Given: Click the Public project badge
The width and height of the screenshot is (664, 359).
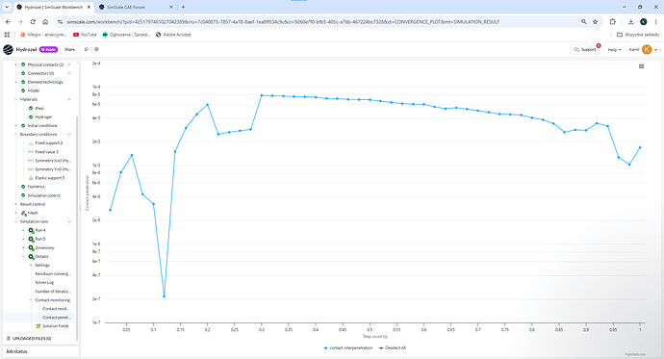Looking at the screenshot, I should click(48, 49).
